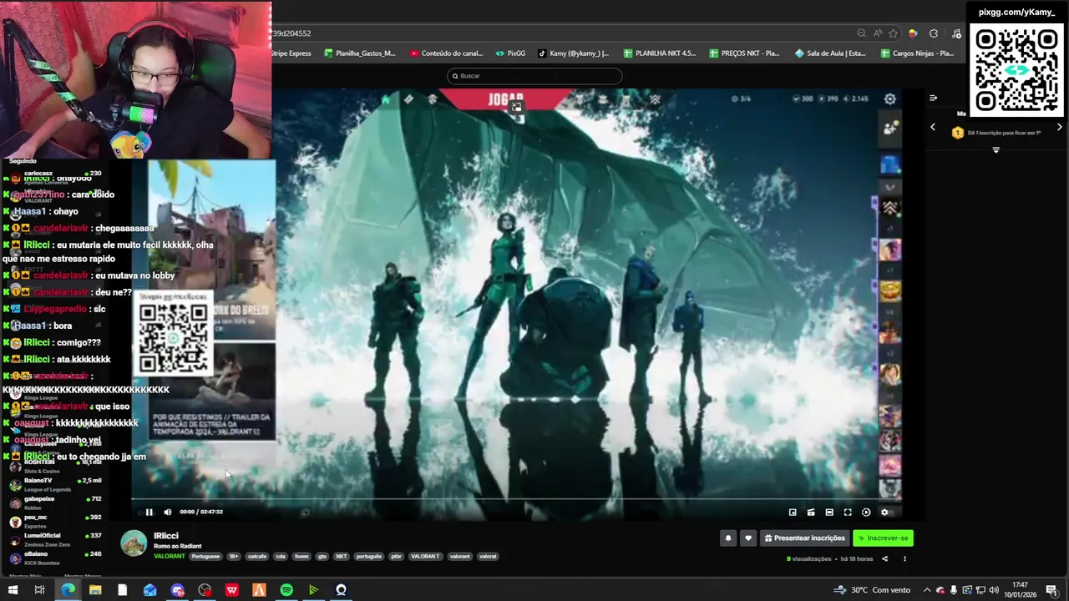The height and width of the screenshot is (601, 1069).
Task: Show hidden system tray icons
Action: coord(926,590)
